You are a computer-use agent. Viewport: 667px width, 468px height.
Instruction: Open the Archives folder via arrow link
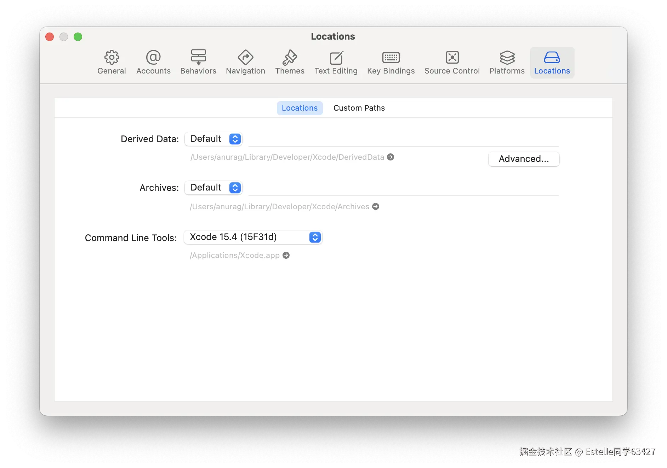pos(376,206)
